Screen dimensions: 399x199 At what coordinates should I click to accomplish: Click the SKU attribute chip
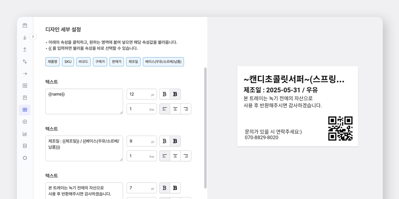(x=67, y=62)
